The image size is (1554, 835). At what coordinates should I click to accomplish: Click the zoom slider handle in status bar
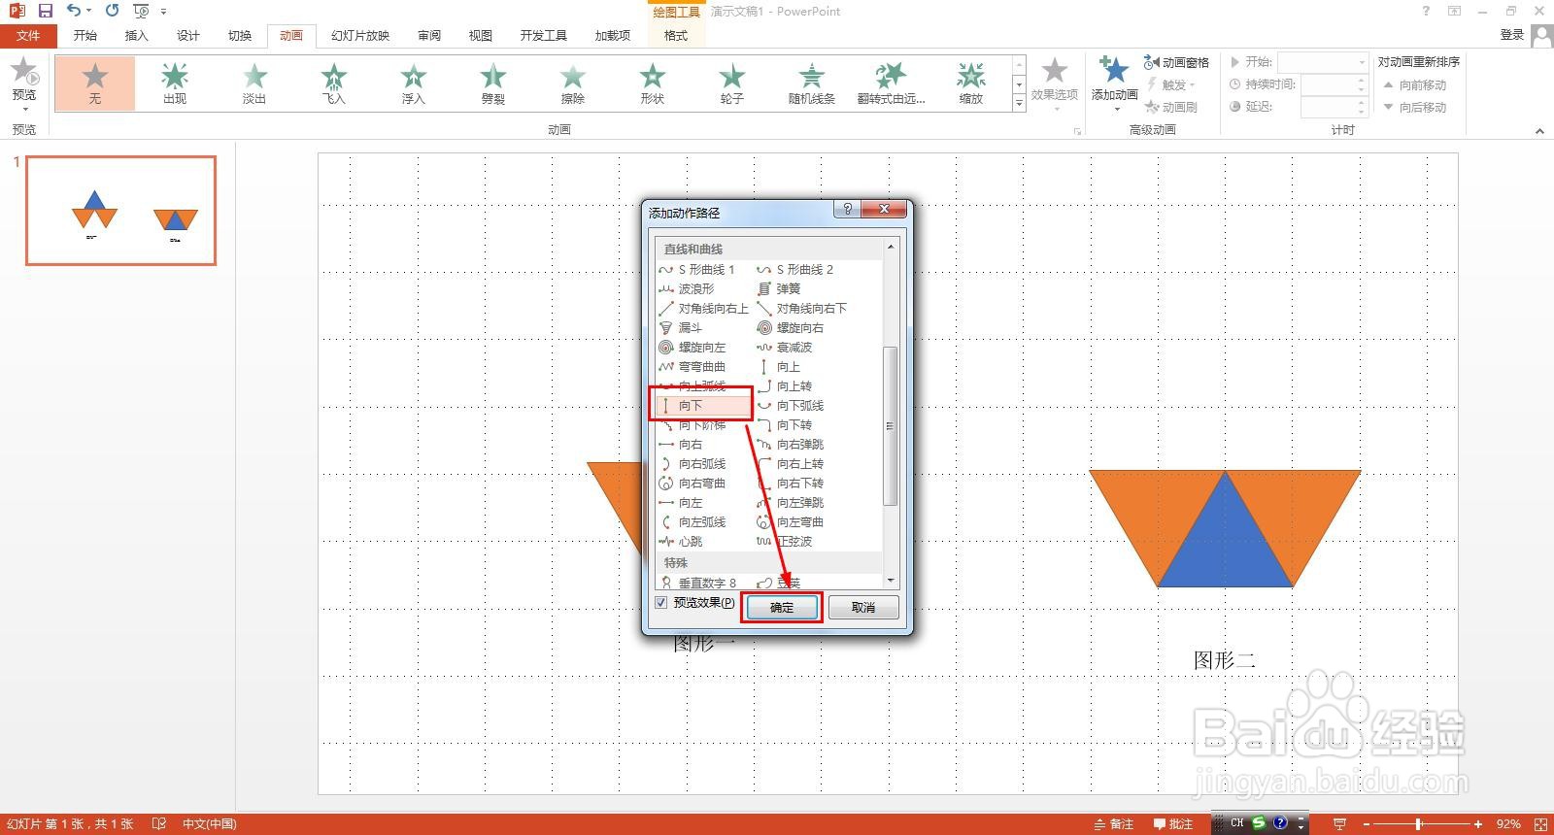[x=1419, y=824]
